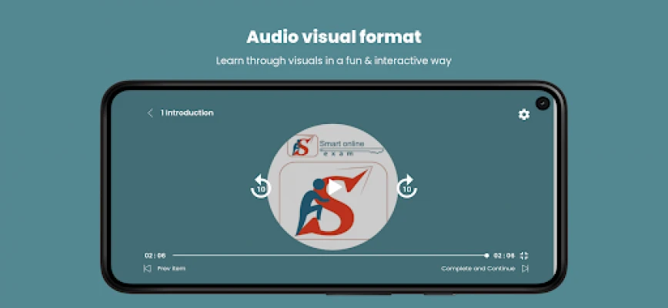
Task: Click the elapsed time 02:08 on the left
Action: coord(155,256)
